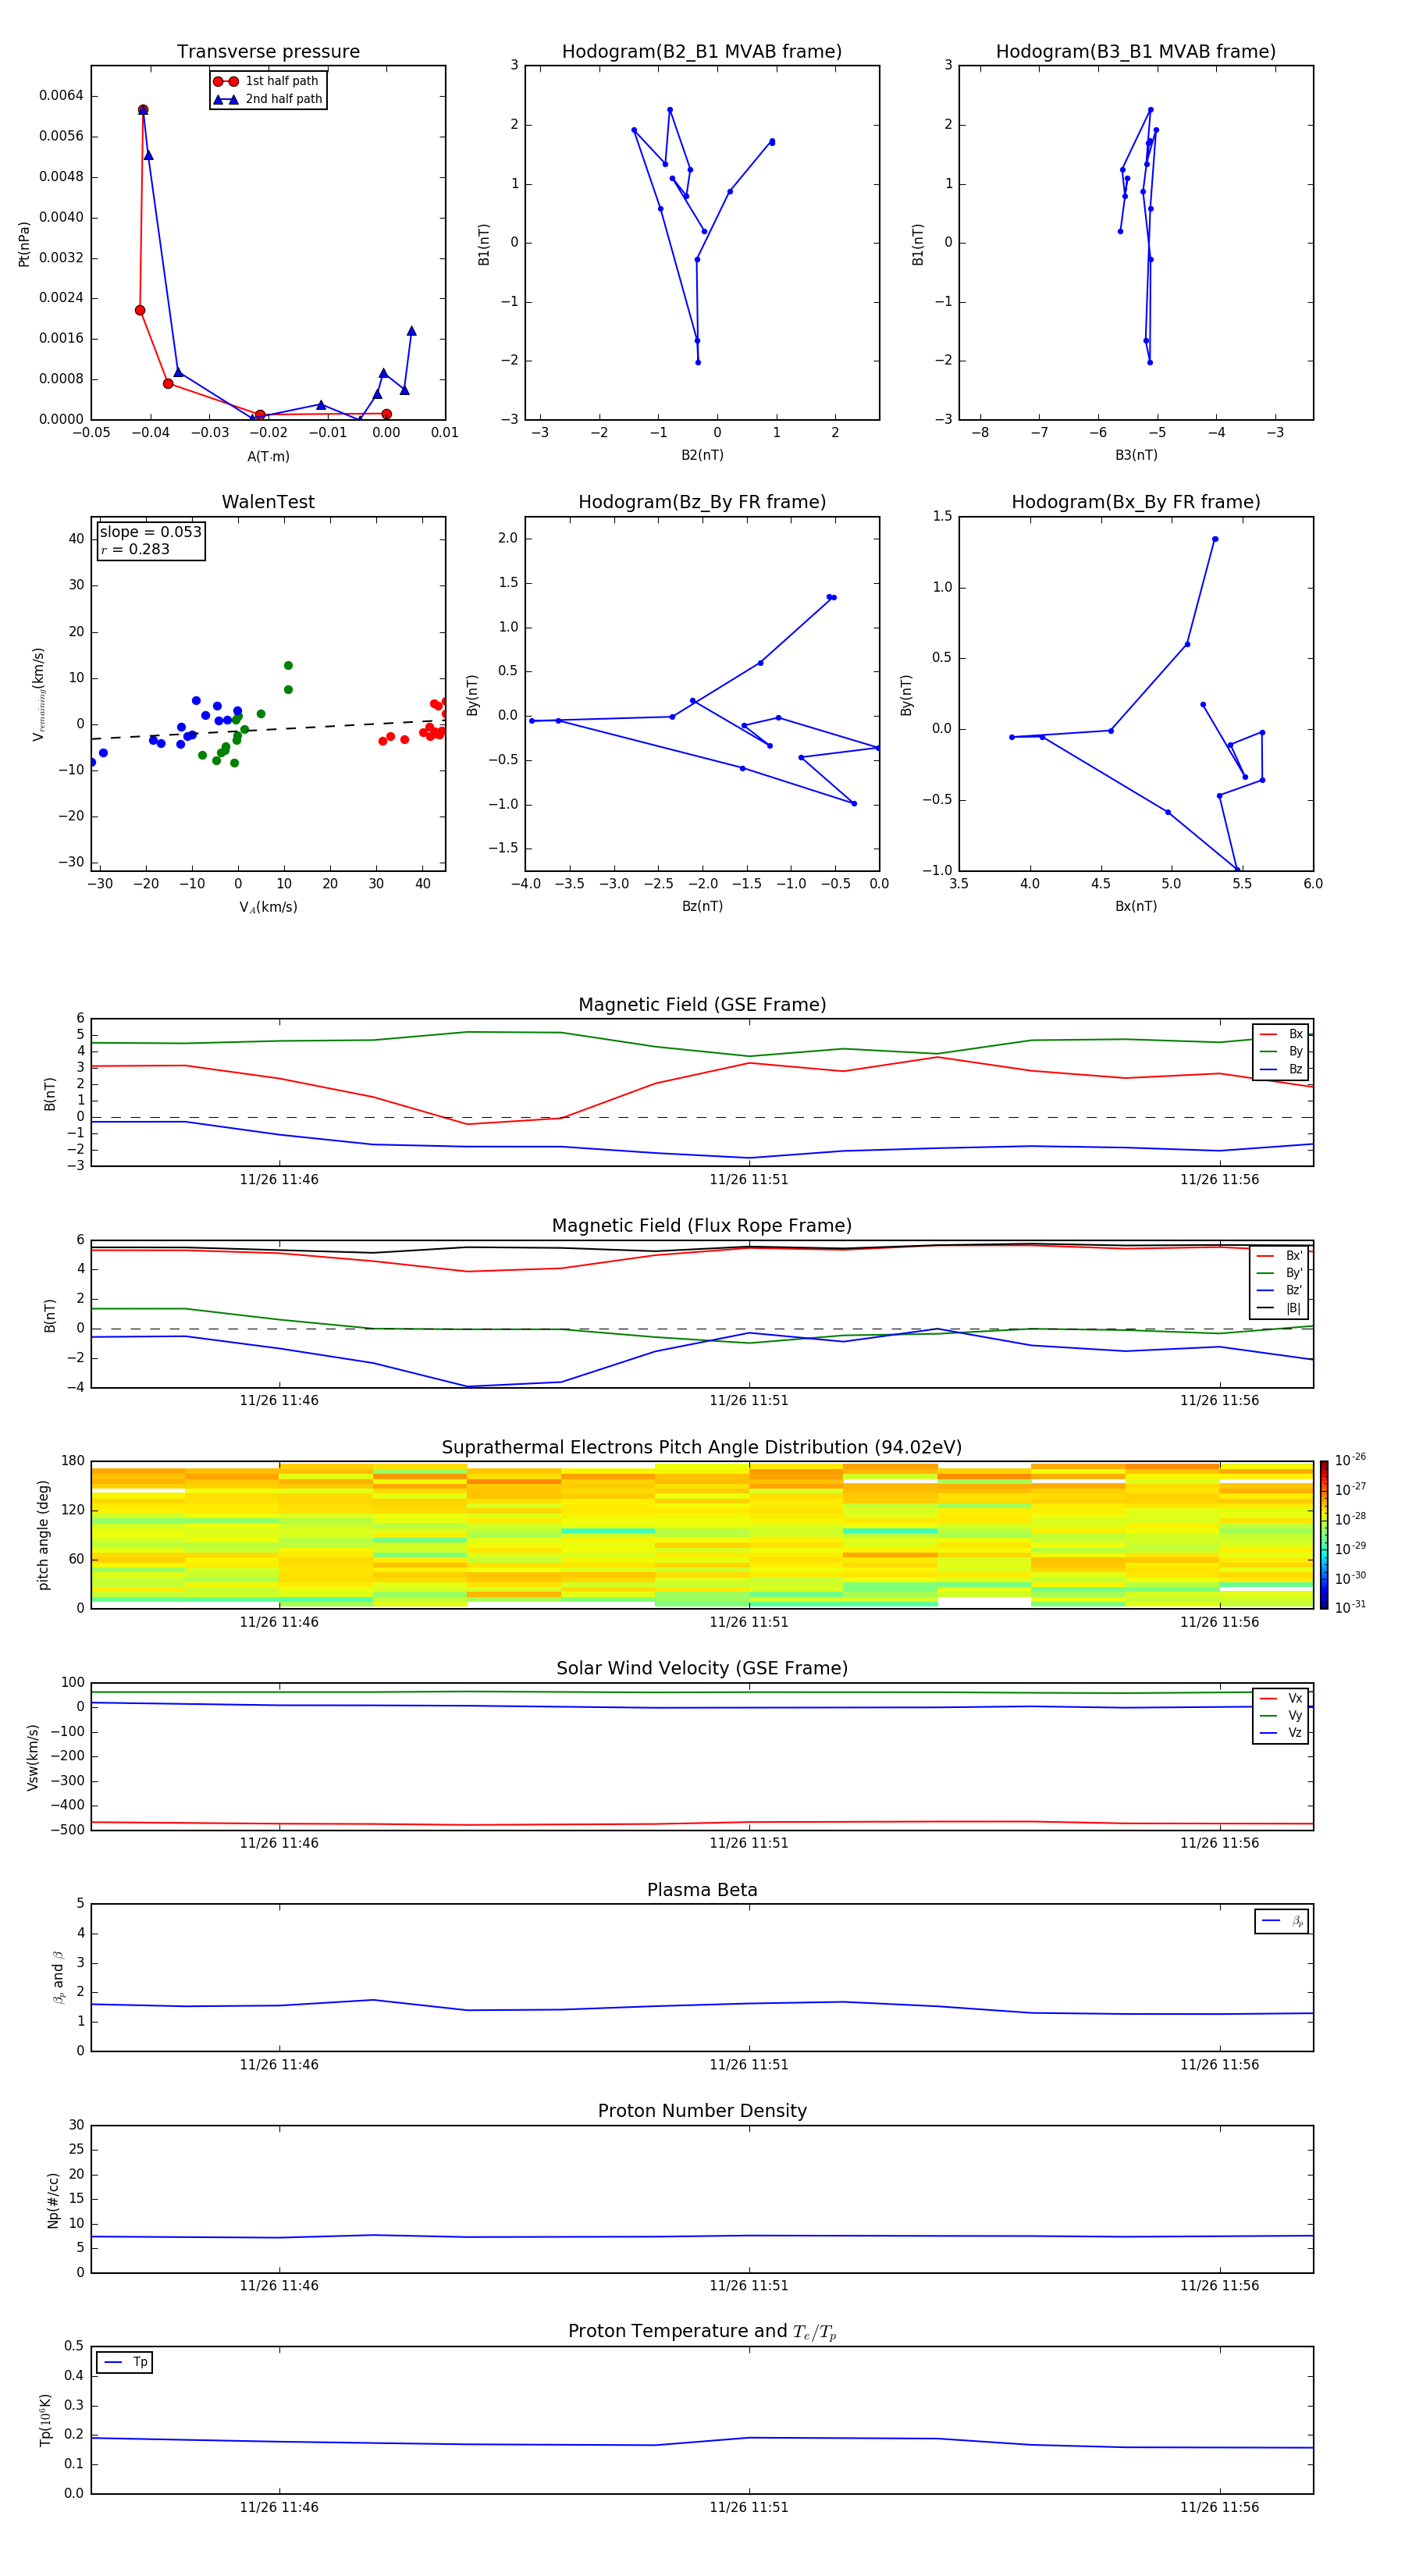Select the "Hodogram(B2_B1 MVAB frame)" title
The image size is (1405, 2576).
tap(702, 51)
